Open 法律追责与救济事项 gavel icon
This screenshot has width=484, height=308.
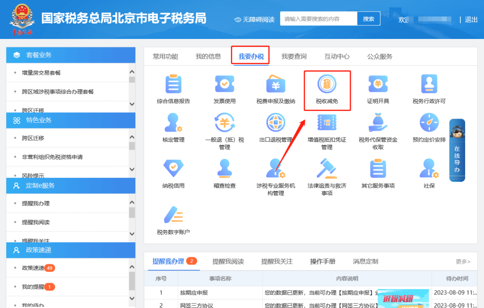click(327, 168)
